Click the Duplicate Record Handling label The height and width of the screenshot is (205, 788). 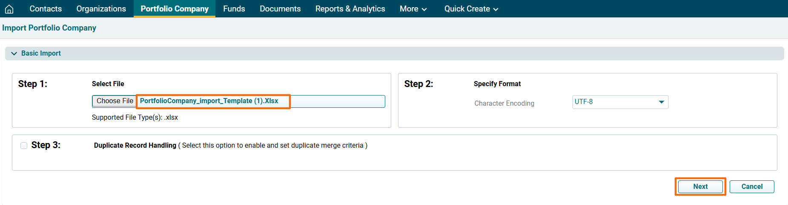(135, 146)
